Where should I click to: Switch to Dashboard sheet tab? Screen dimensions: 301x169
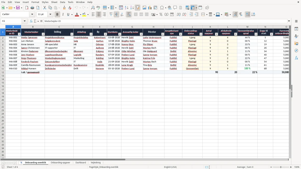click(81, 162)
